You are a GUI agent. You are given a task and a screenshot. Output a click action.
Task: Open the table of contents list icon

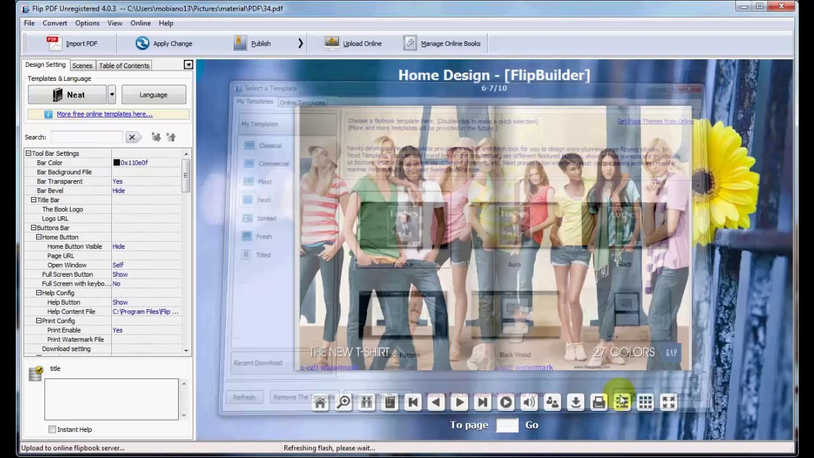[622, 402]
